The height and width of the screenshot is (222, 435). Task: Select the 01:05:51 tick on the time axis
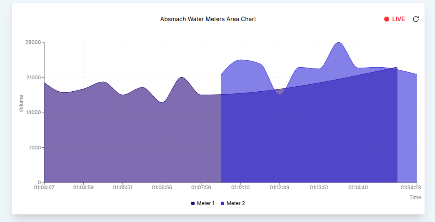pos(123,188)
